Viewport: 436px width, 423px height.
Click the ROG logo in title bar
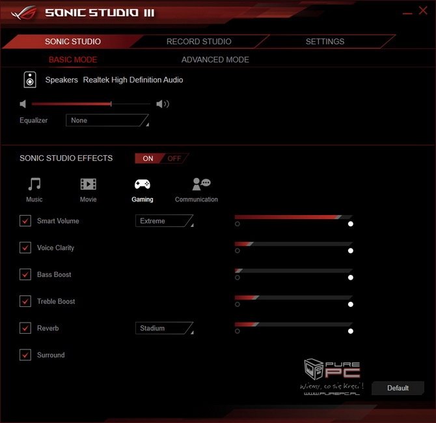24,13
